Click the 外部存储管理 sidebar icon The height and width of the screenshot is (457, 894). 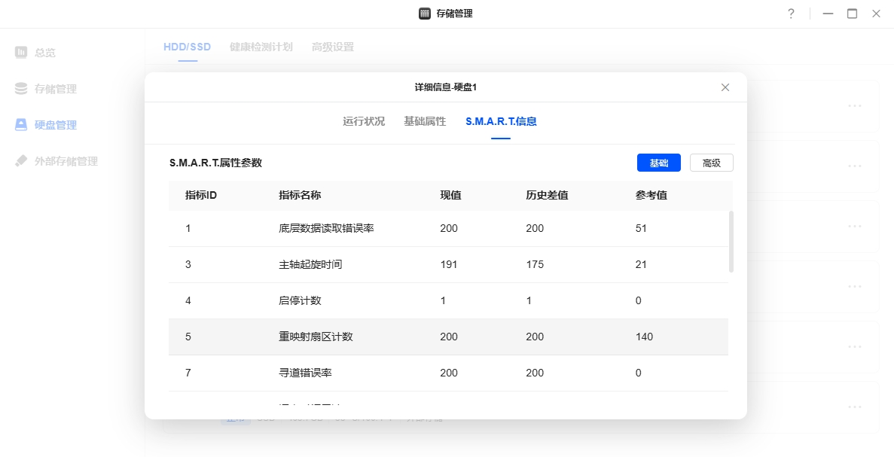21,160
